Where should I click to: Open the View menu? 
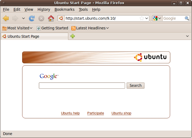click(x=29, y=9)
